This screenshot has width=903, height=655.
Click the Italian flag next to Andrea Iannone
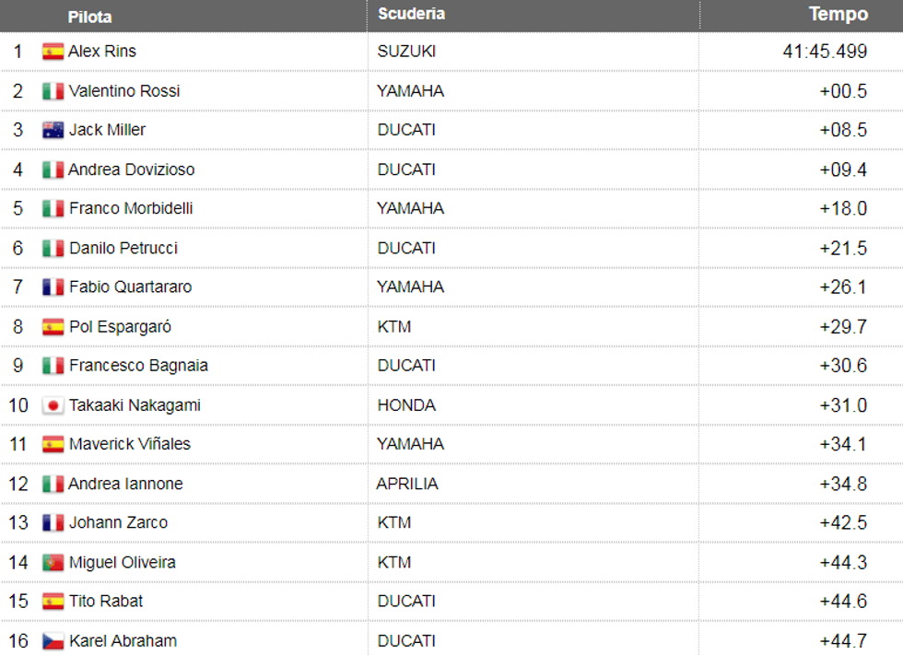[53, 484]
